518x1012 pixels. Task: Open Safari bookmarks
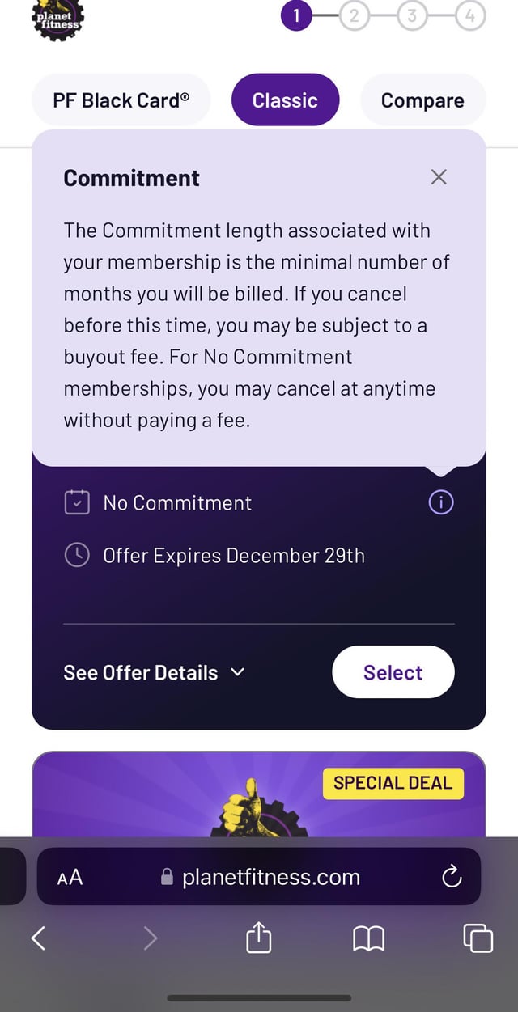click(368, 938)
